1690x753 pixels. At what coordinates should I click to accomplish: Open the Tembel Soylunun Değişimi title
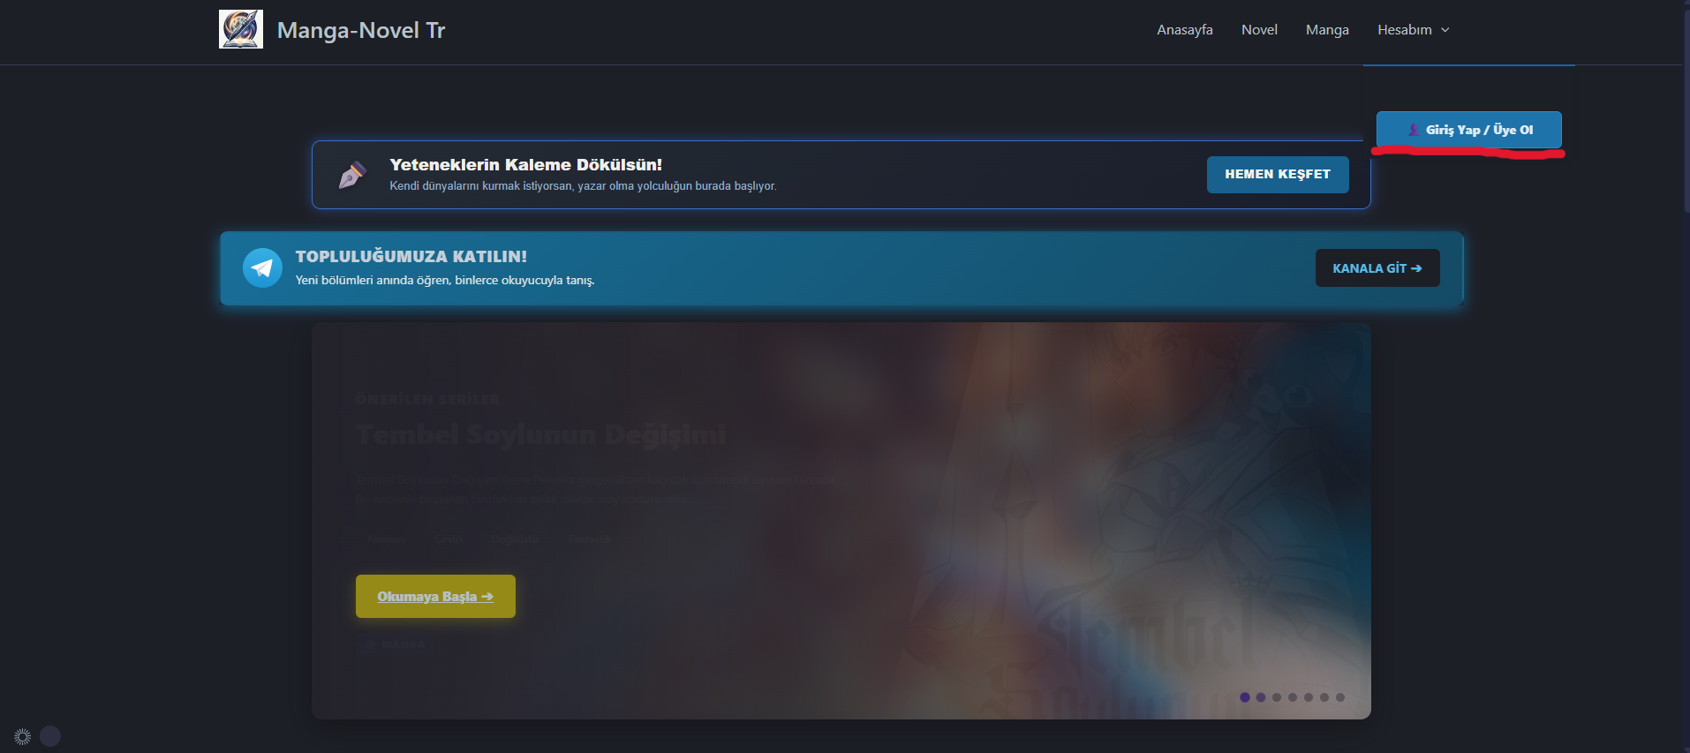click(x=540, y=434)
